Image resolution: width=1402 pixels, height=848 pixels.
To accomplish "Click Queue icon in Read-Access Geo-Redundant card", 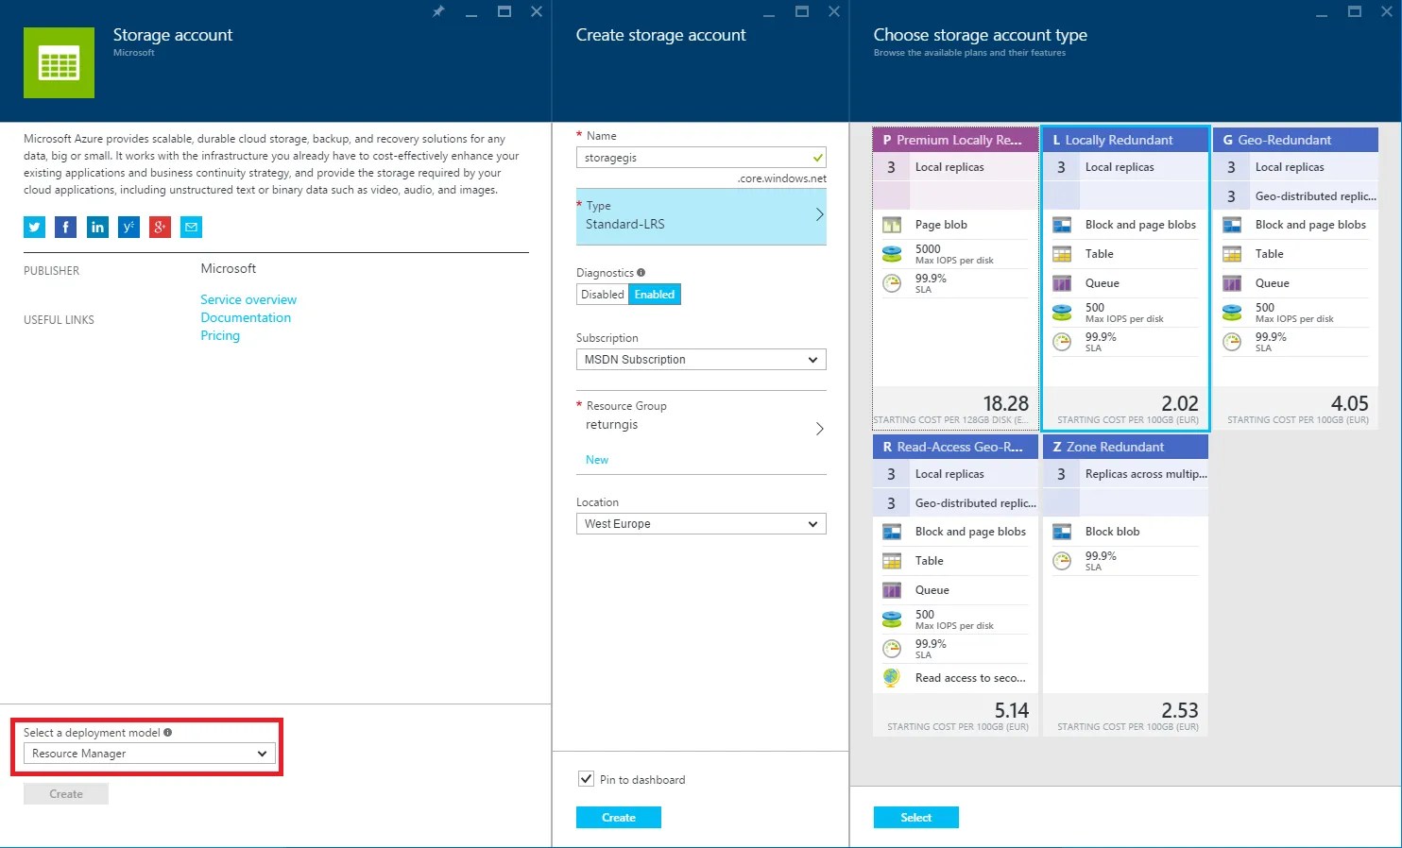I will point(891,590).
